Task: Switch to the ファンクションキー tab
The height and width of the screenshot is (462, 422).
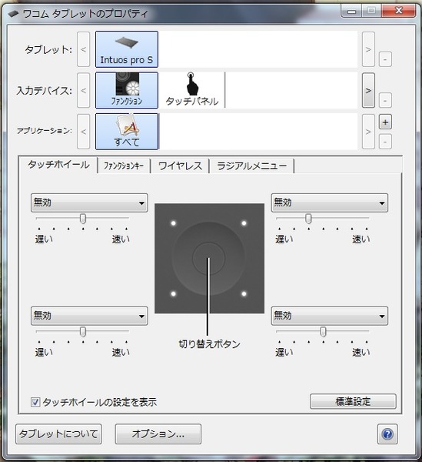Action: coord(124,166)
